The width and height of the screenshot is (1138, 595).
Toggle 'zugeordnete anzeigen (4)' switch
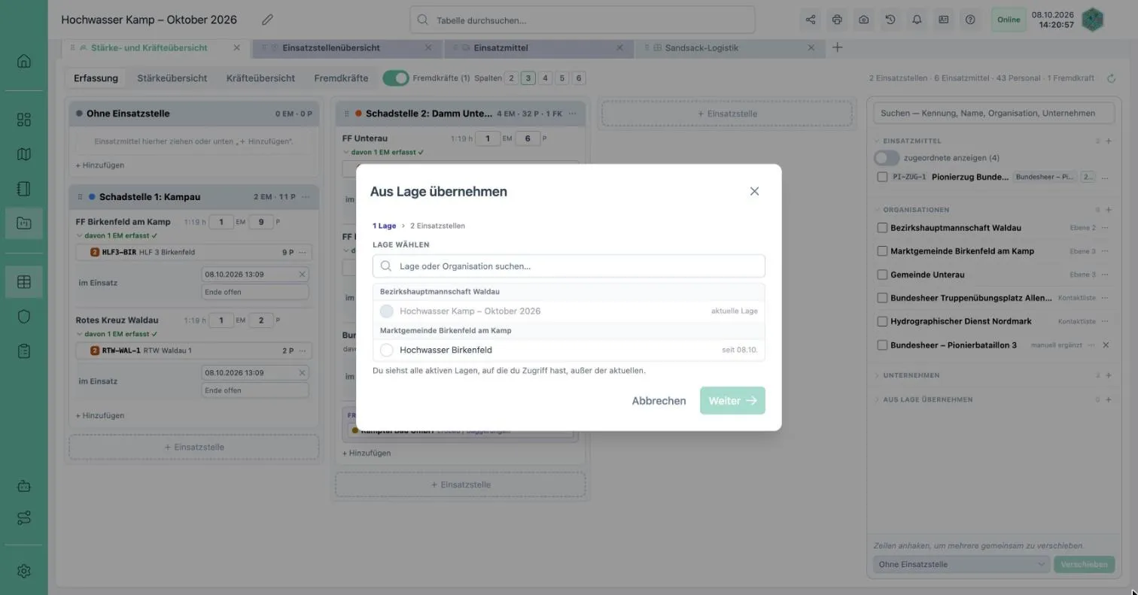point(887,158)
